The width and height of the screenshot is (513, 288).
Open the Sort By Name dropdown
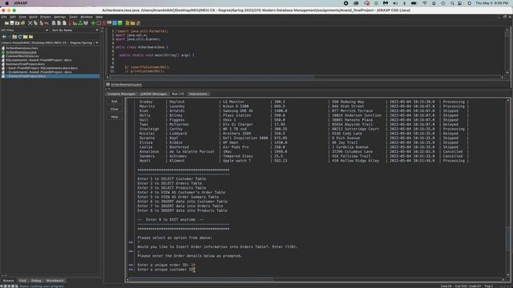click(x=75, y=30)
